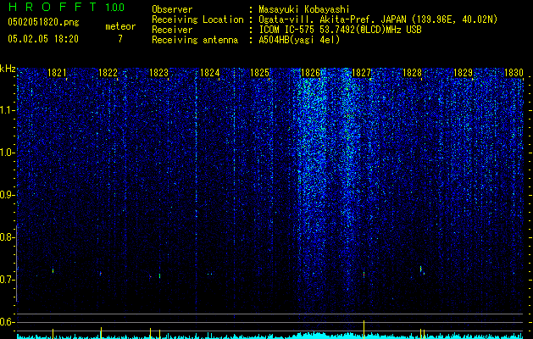The image size is (533, 339).
Task: Click the 0.6 frequency axis label
Action: pos(8,322)
